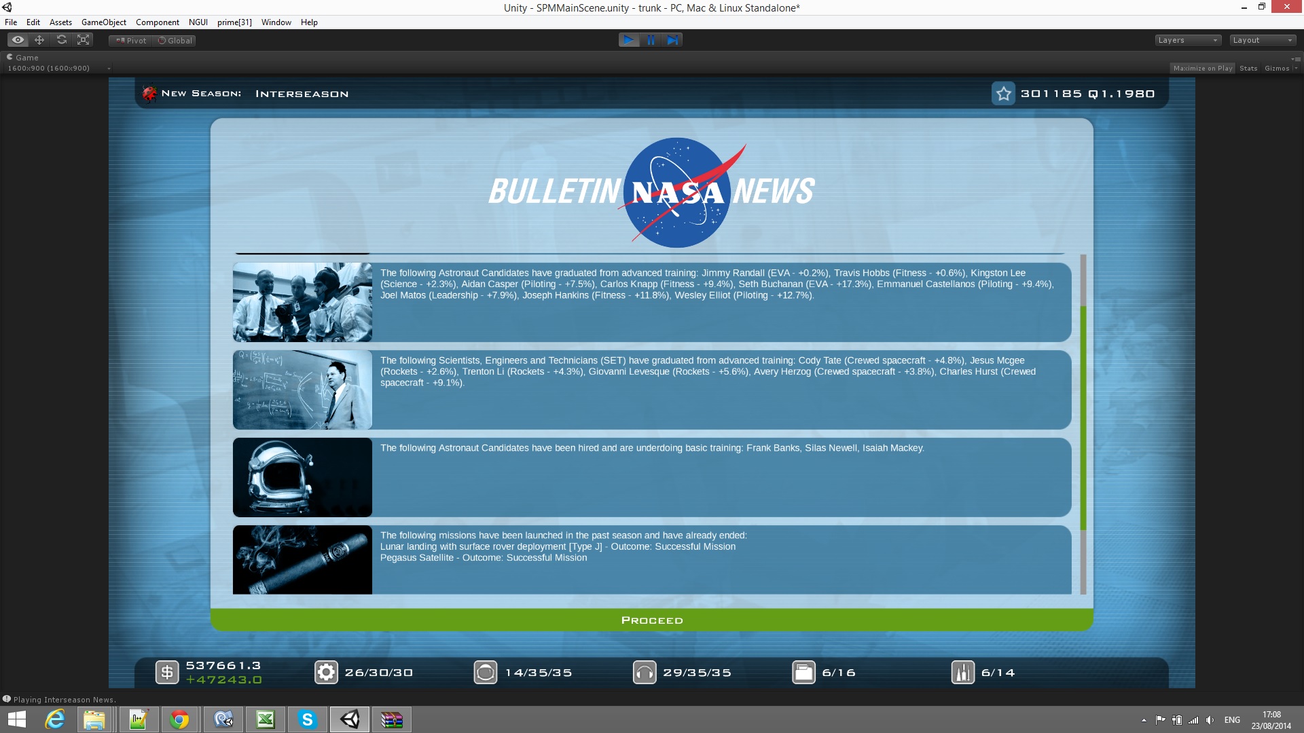1304x733 pixels.
Task: Select the Hand view tool
Action: pyautogui.click(x=18, y=40)
